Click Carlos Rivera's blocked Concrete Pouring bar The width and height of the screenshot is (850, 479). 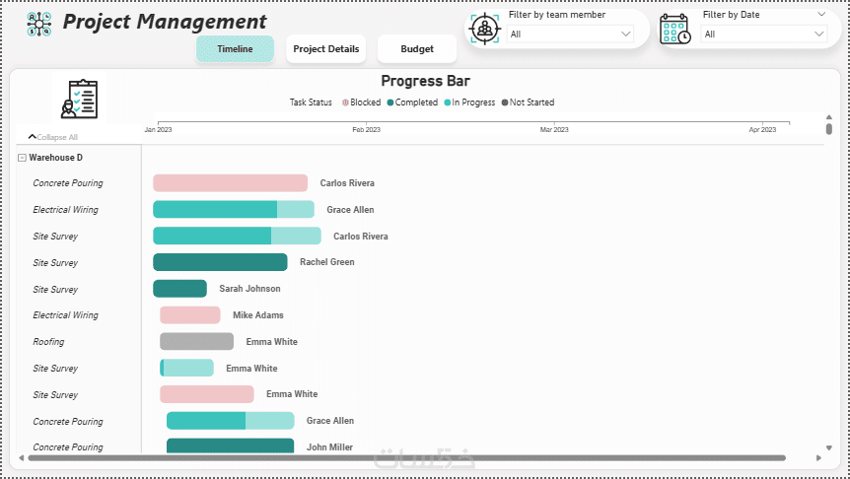coord(231,183)
